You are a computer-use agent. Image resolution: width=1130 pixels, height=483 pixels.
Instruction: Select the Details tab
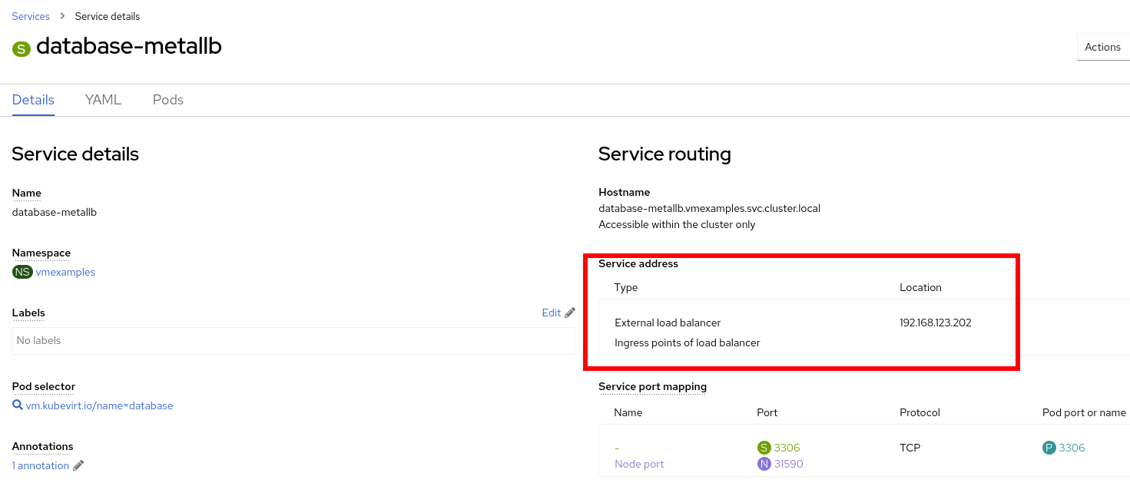point(33,100)
